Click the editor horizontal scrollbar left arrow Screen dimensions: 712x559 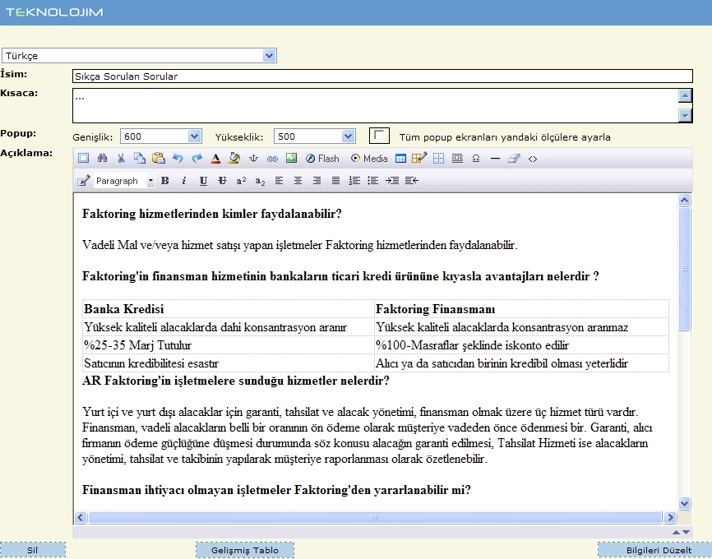point(81,517)
